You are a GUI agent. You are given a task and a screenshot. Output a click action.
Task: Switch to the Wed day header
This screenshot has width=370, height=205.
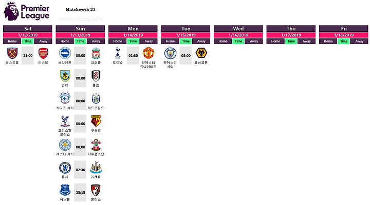[x=238, y=29]
